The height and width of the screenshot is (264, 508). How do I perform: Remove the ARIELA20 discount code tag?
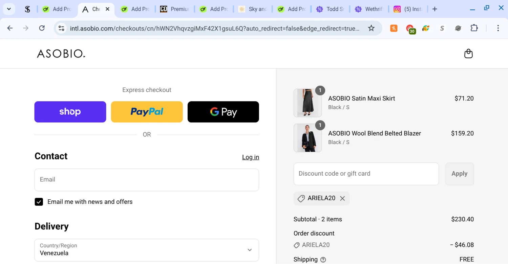(x=342, y=198)
